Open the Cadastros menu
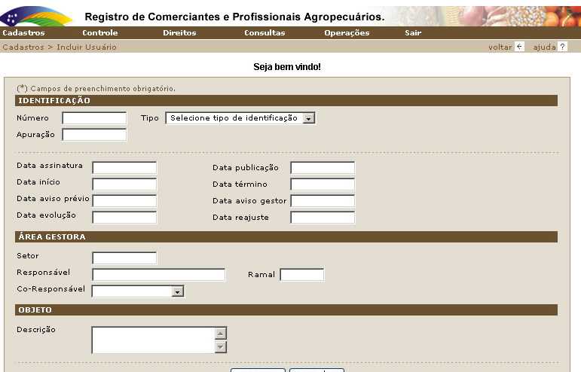Image resolution: width=581 pixels, height=372 pixels. point(23,33)
